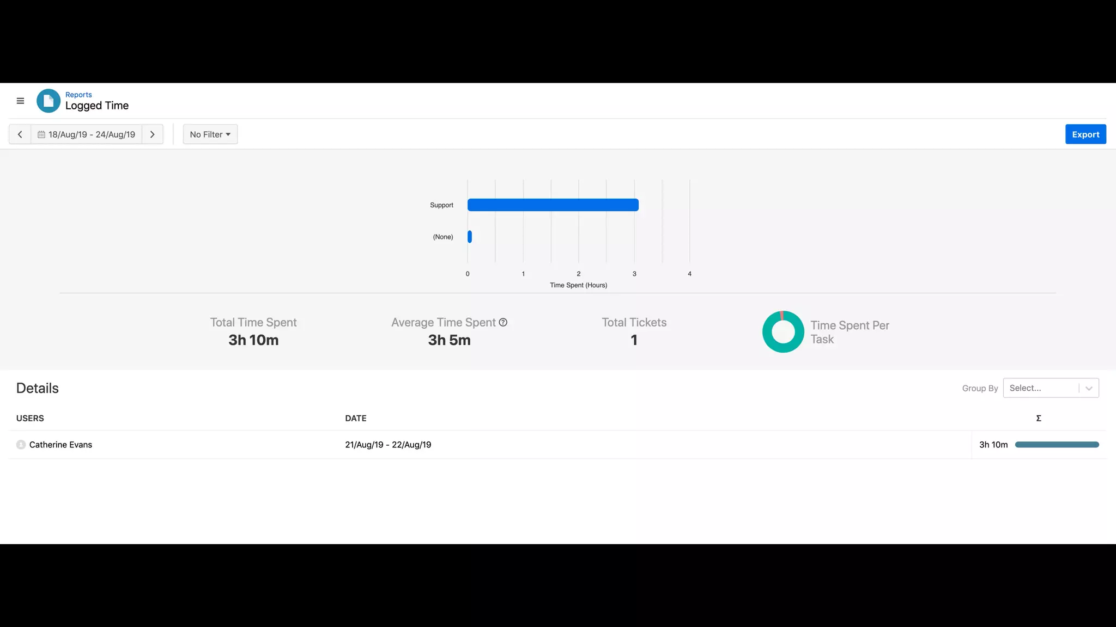Click the Group By dropdown chevron arrow
The image size is (1116, 627).
click(1089, 388)
